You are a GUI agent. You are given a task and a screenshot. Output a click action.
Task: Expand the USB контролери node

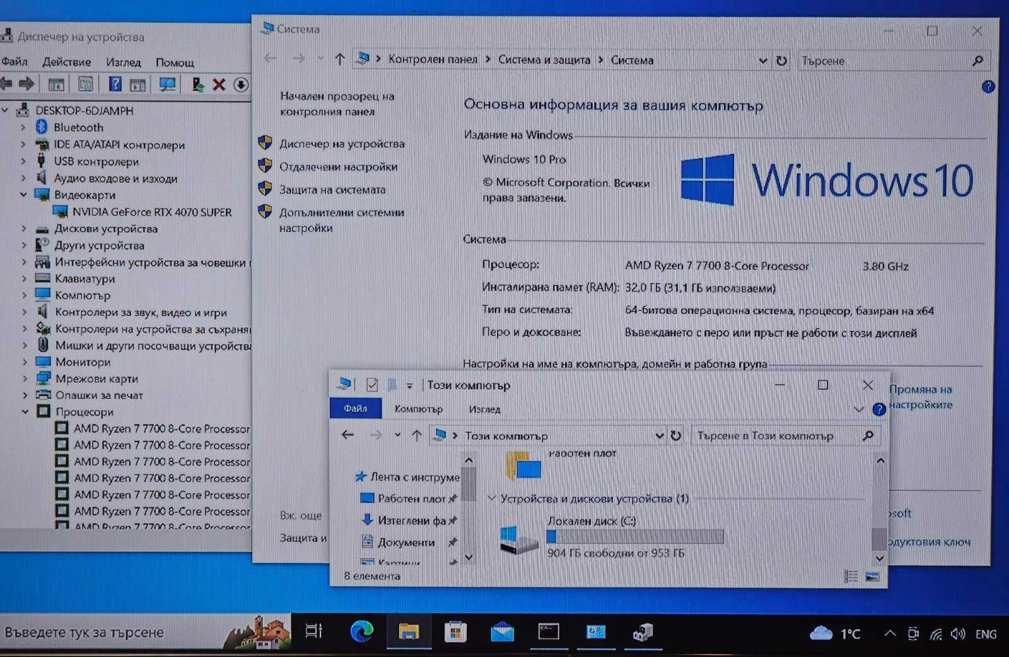pos(24,161)
